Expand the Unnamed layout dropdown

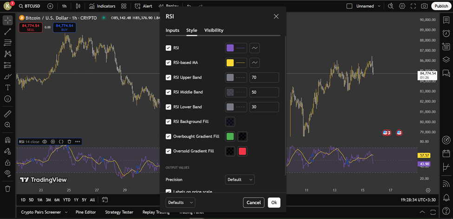click(x=379, y=6)
